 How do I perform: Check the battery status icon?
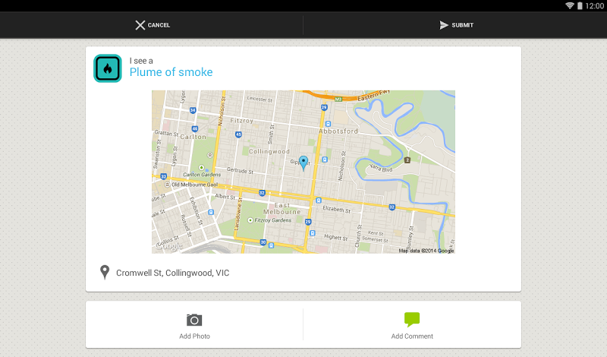580,6
